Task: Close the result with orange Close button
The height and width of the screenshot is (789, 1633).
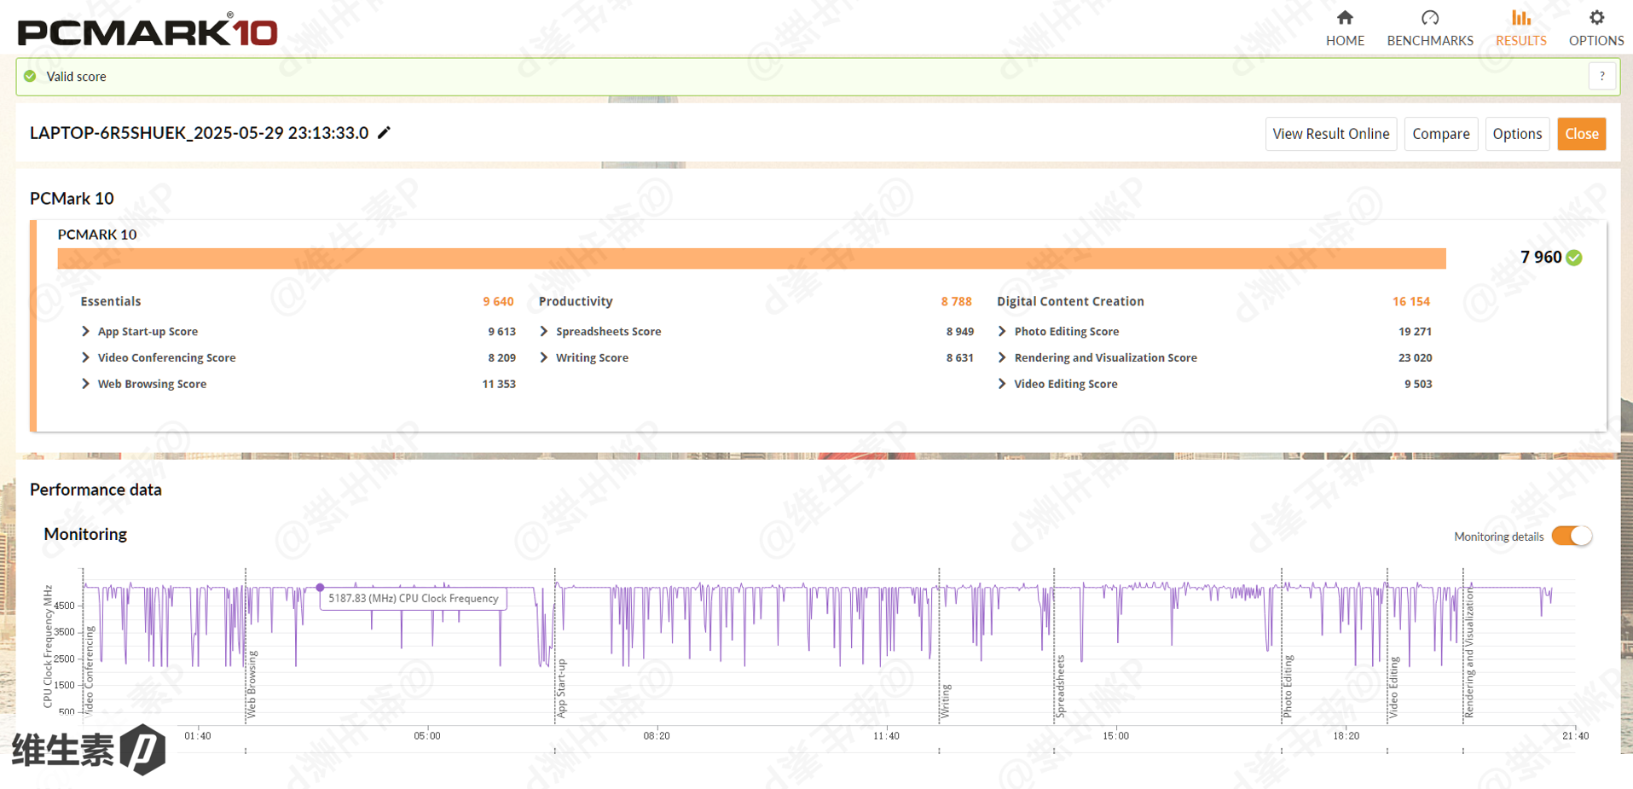Action: 1581,134
